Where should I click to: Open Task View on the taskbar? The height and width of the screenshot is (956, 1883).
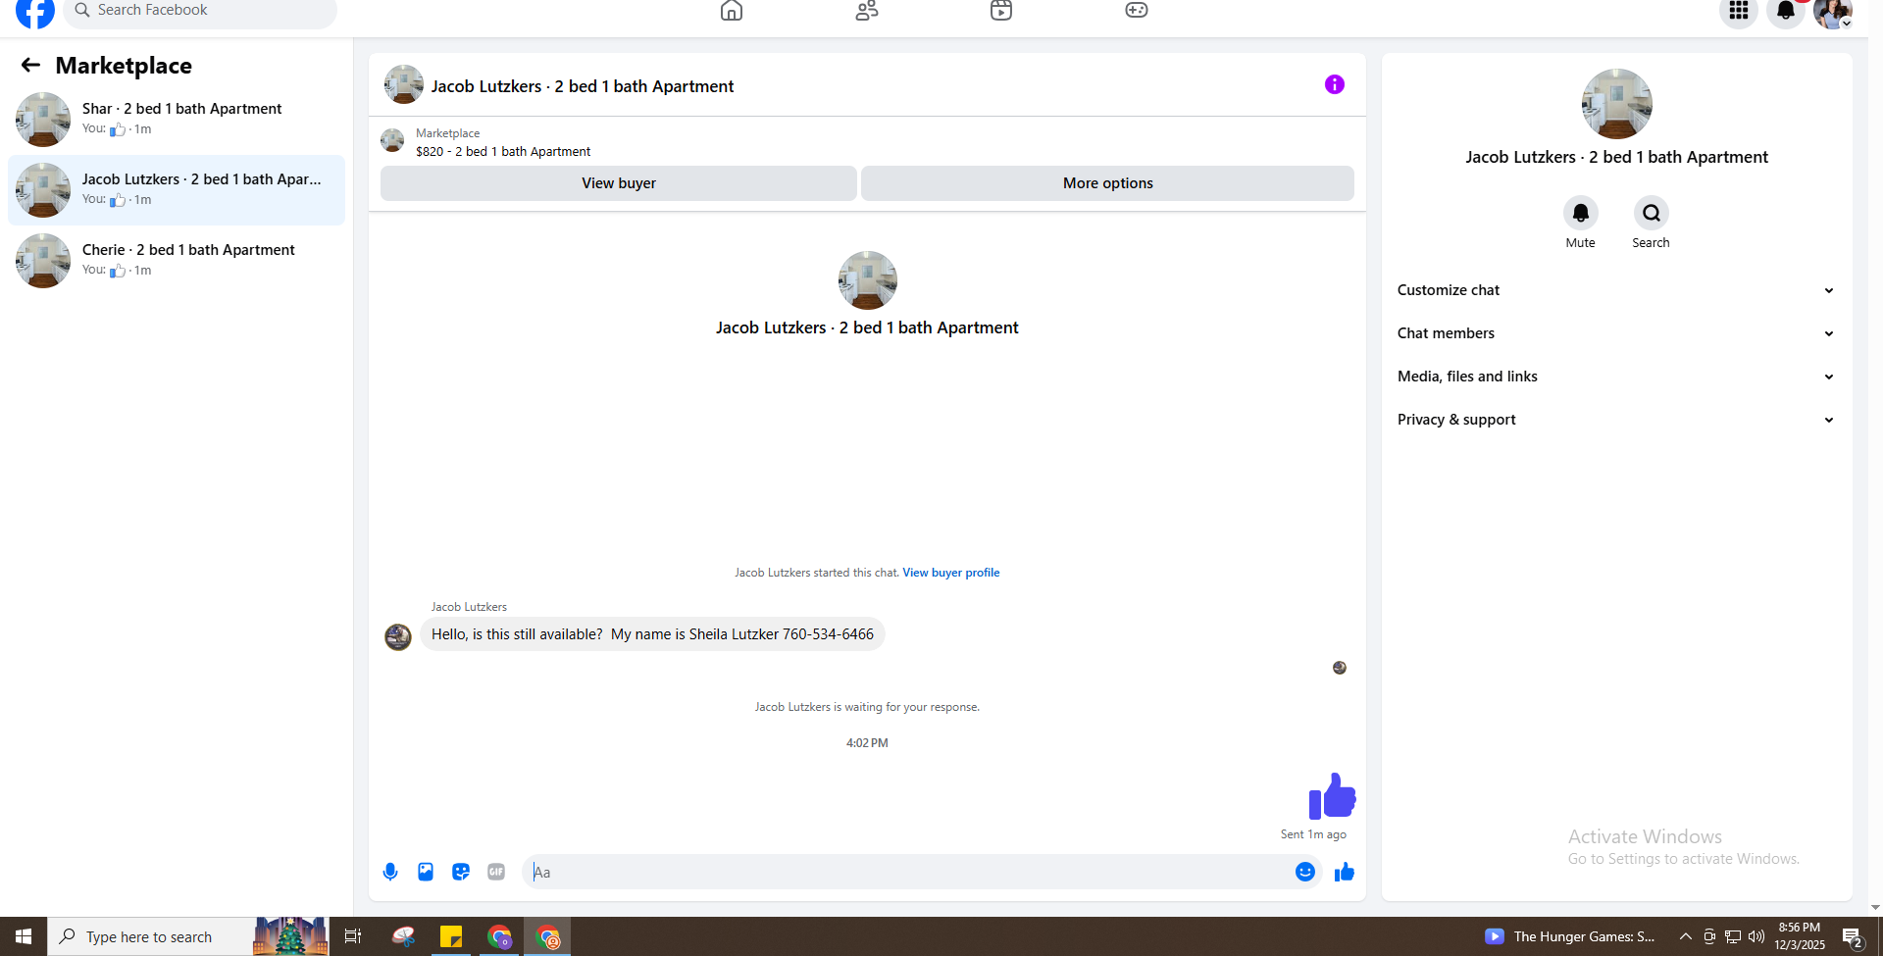pyautogui.click(x=353, y=936)
